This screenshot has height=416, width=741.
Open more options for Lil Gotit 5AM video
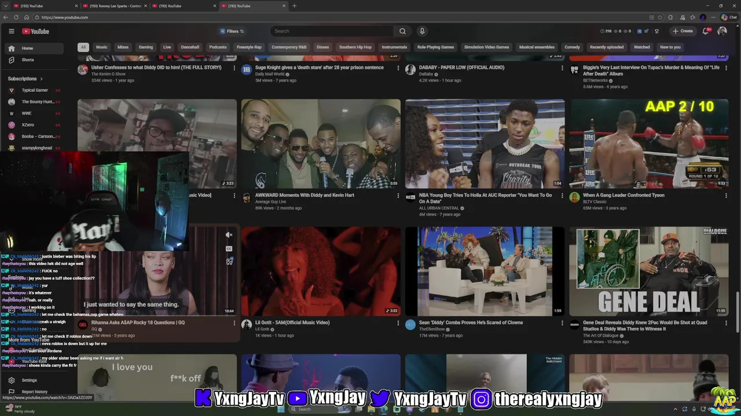[398, 324]
